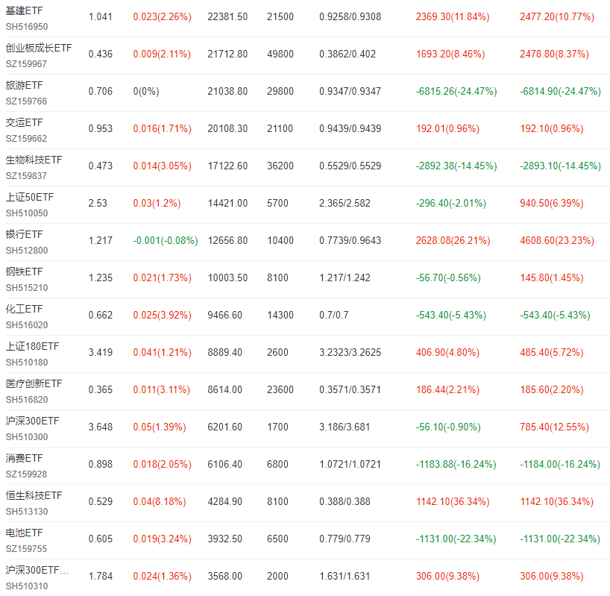Open the 基建ETF fund row name
Image resolution: width=610 pixels, height=596 pixels.
click(24, 11)
